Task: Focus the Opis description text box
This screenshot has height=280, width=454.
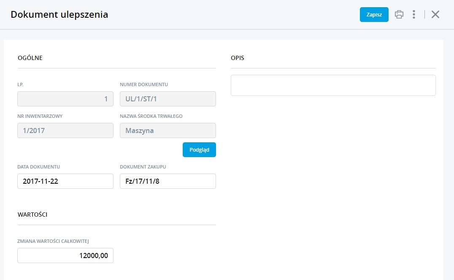Action: (x=333, y=85)
